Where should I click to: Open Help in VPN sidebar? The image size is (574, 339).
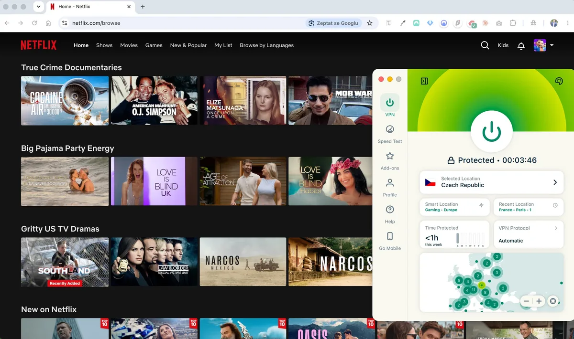coord(390,214)
